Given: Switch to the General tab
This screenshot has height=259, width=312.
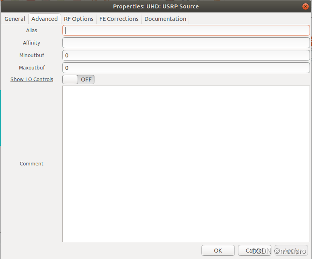Looking at the screenshot, I should point(15,19).
